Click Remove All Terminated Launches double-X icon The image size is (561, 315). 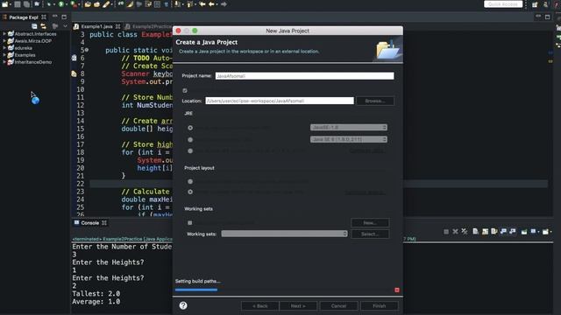465,232
